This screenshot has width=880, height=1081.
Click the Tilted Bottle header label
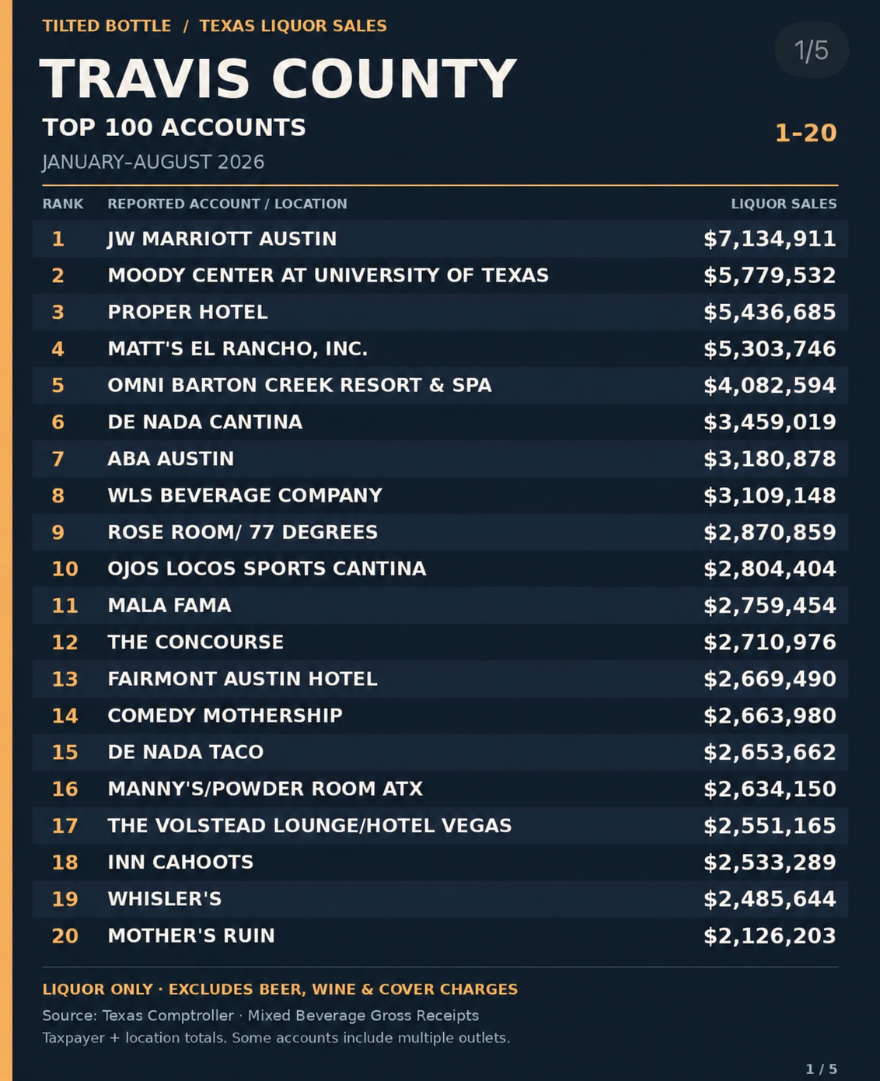tap(107, 26)
